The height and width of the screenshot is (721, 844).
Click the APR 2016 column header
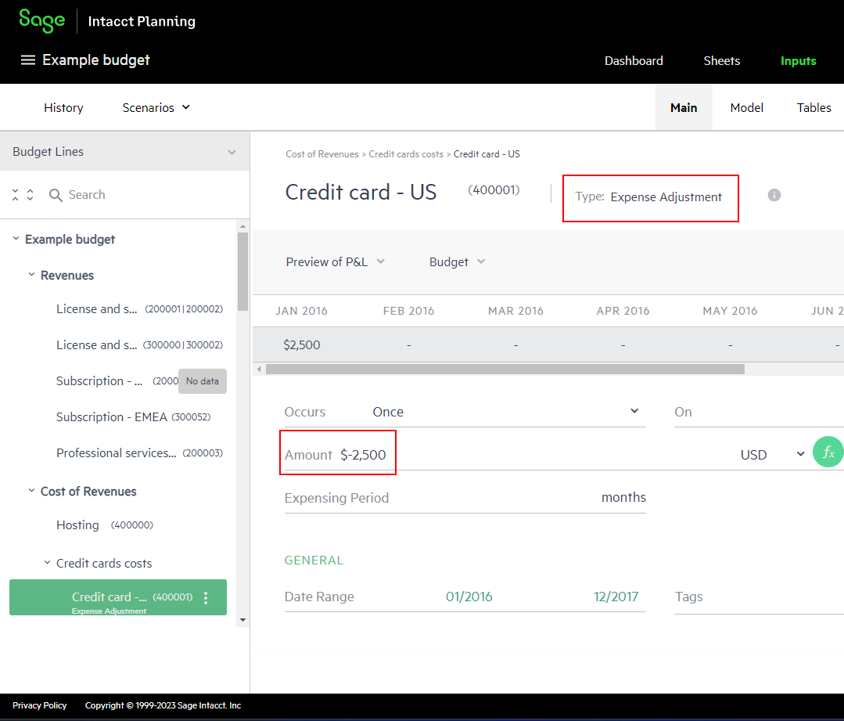tap(623, 311)
